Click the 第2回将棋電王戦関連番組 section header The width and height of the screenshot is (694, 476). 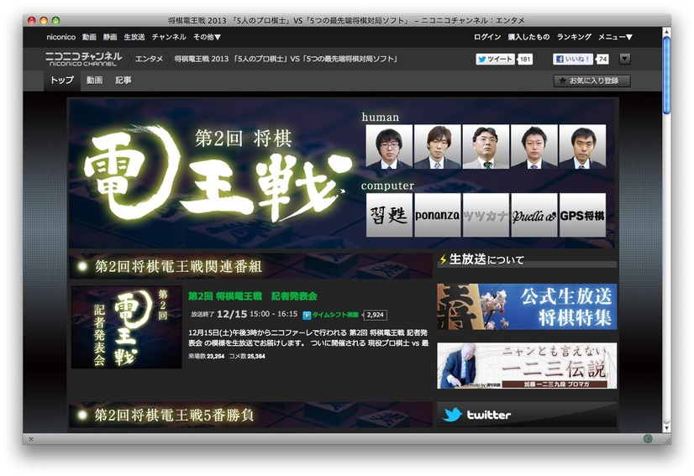(250, 266)
